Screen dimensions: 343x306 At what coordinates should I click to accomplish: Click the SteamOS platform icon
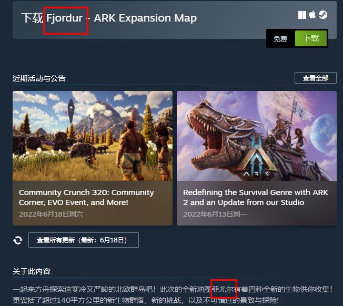[323, 15]
